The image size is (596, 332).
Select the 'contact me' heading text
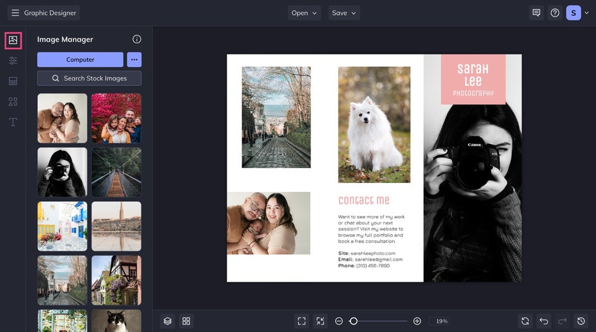(364, 200)
